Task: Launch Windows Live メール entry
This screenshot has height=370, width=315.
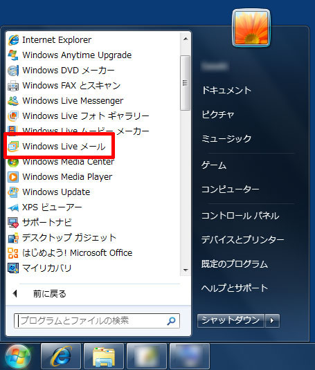Action: pyautogui.click(x=64, y=147)
